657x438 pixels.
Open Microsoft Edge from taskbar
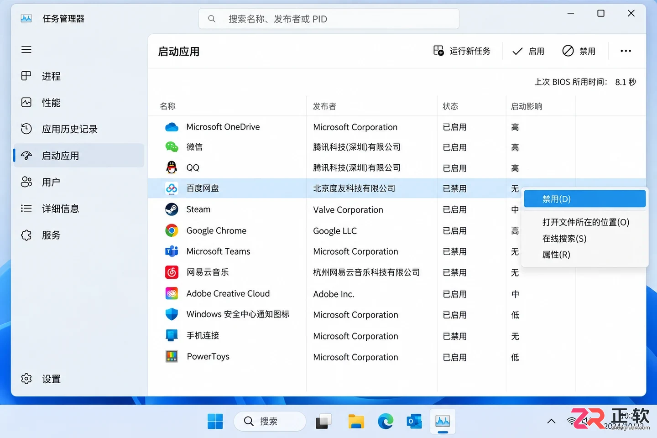coord(386,421)
